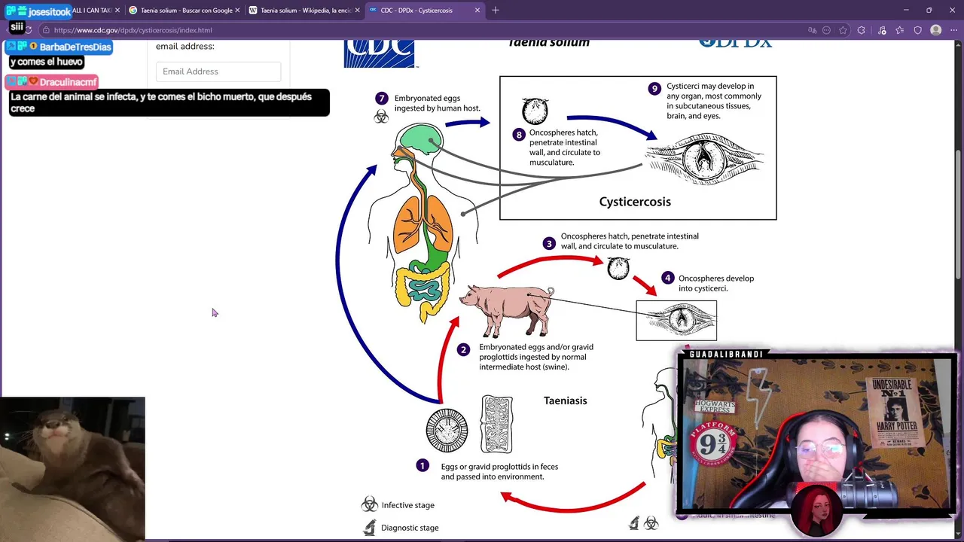Image resolution: width=964 pixels, height=542 pixels.
Task: Open the browser settings three-dot menu
Action: point(953,30)
